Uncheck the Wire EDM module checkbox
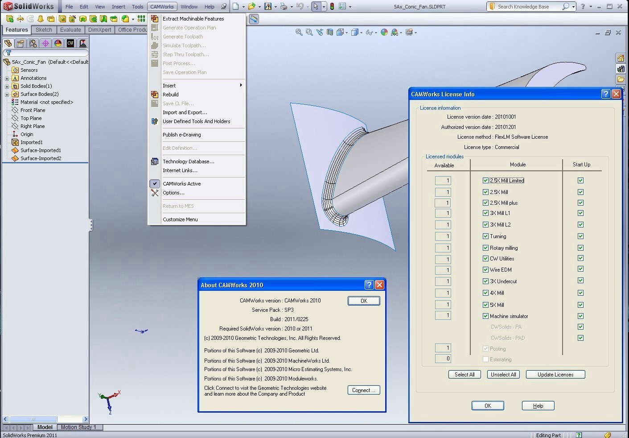This screenshot has width=629, height=438. pyautogui.click(x=485, y=270)
